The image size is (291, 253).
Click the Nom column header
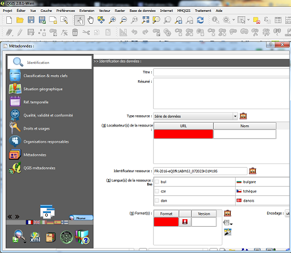[245, 126]
